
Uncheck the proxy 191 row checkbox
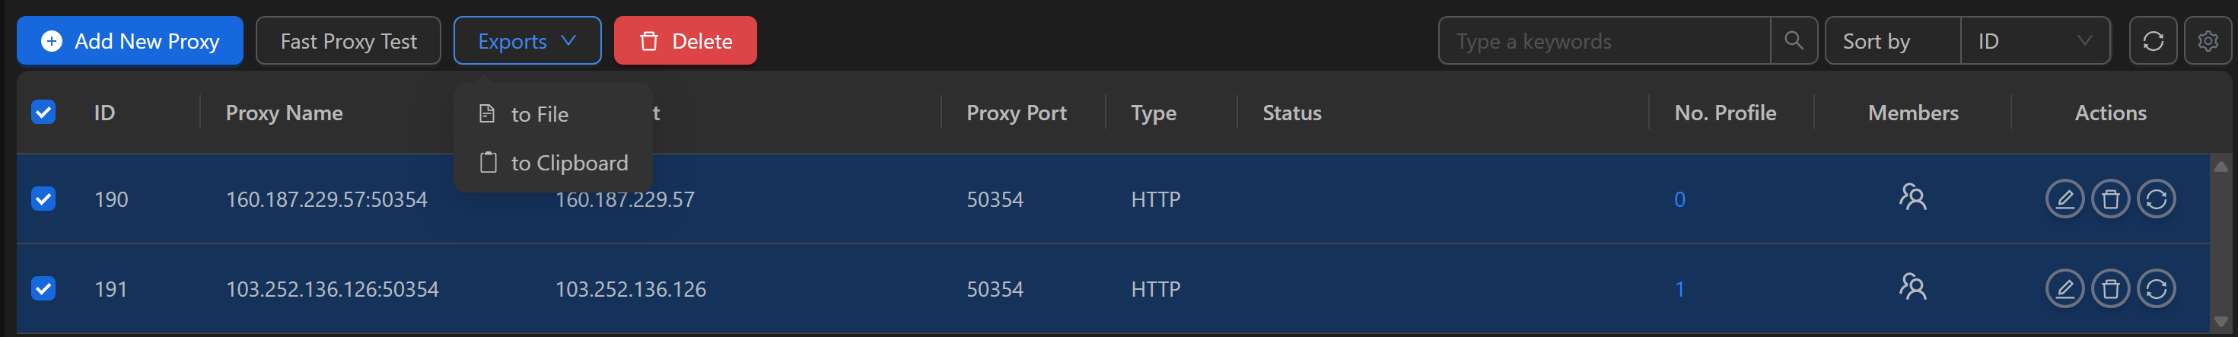(x=43, y=288)
